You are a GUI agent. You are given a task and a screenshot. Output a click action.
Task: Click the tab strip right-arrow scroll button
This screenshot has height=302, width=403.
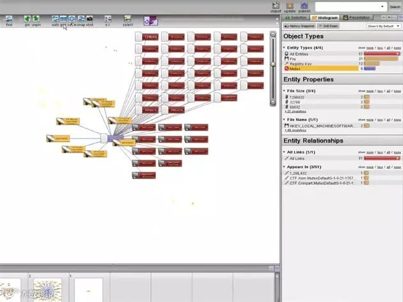[389, 17]
